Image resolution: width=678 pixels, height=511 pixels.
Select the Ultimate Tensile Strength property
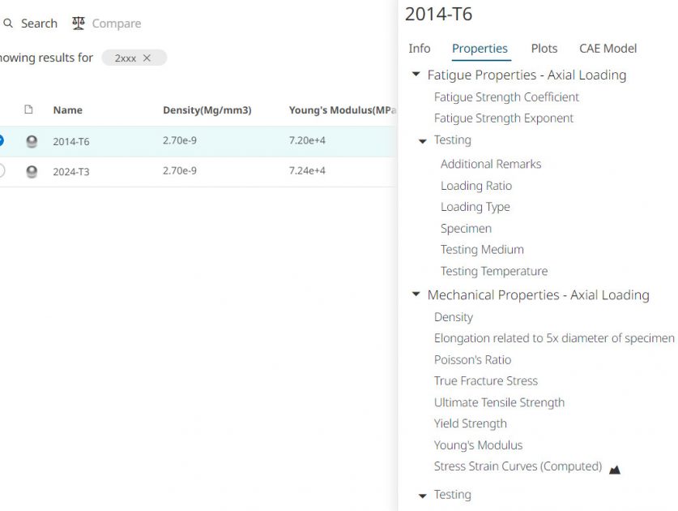499,402
